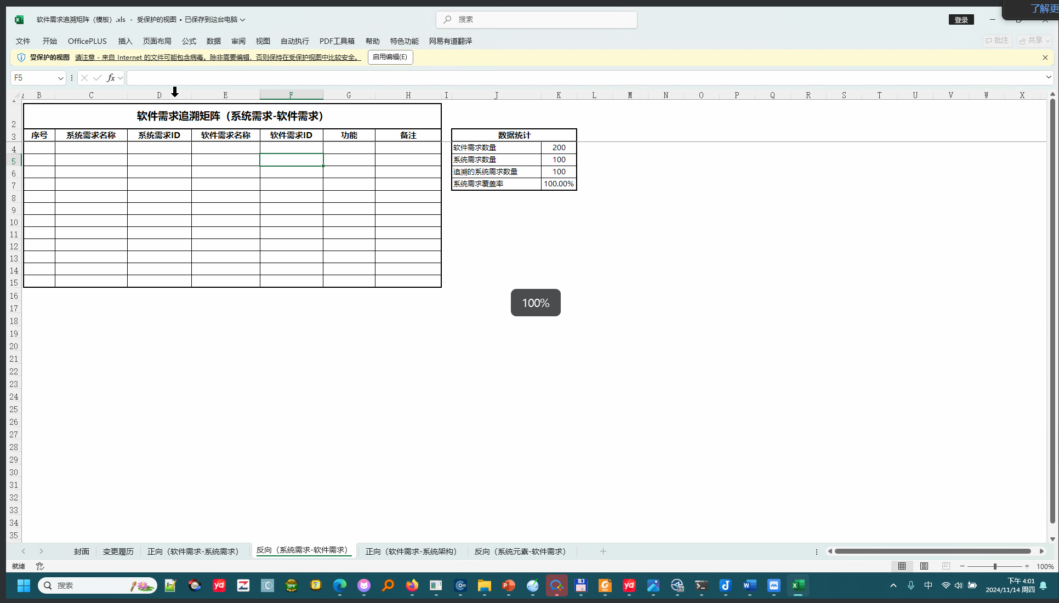Click the 批注 comments button

pos(998,41)
